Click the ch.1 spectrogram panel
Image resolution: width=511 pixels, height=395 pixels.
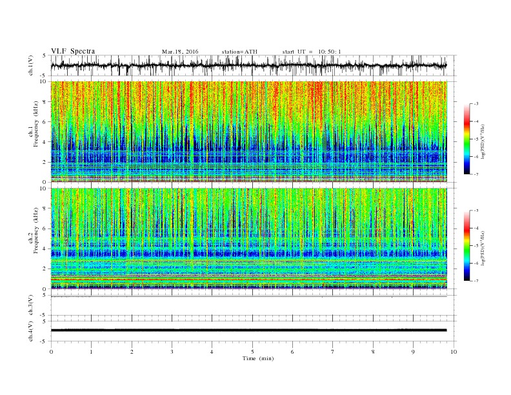point(248,132)
